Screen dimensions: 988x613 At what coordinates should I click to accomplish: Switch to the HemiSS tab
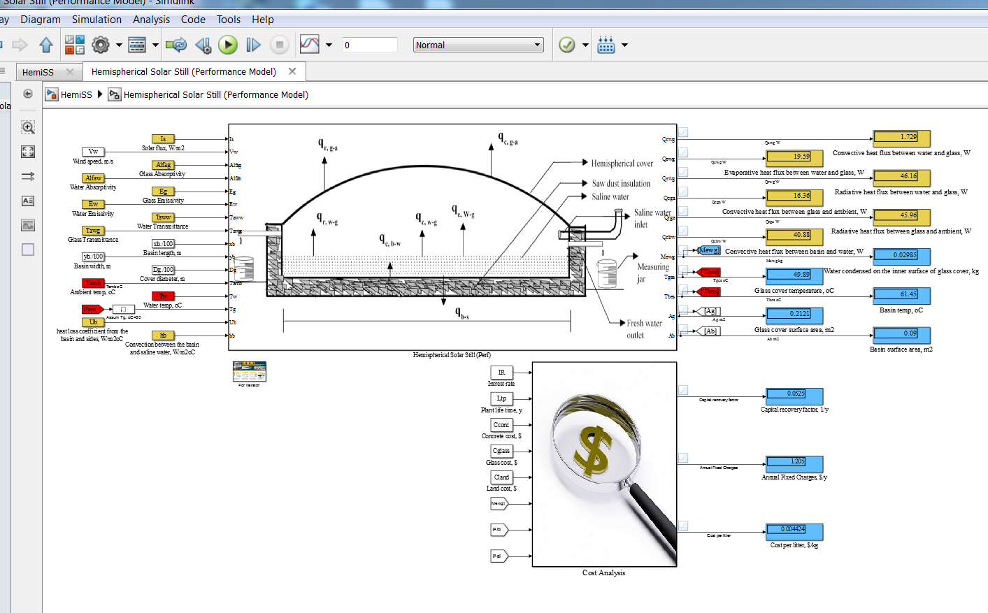point(41,71)
